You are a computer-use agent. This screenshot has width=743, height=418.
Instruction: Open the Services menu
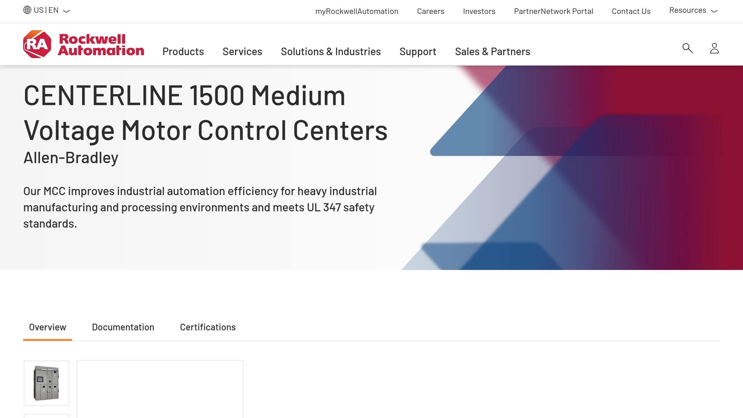(x=242, y=52)
